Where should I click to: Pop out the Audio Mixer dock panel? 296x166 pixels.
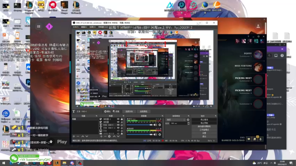click(162, 116)
